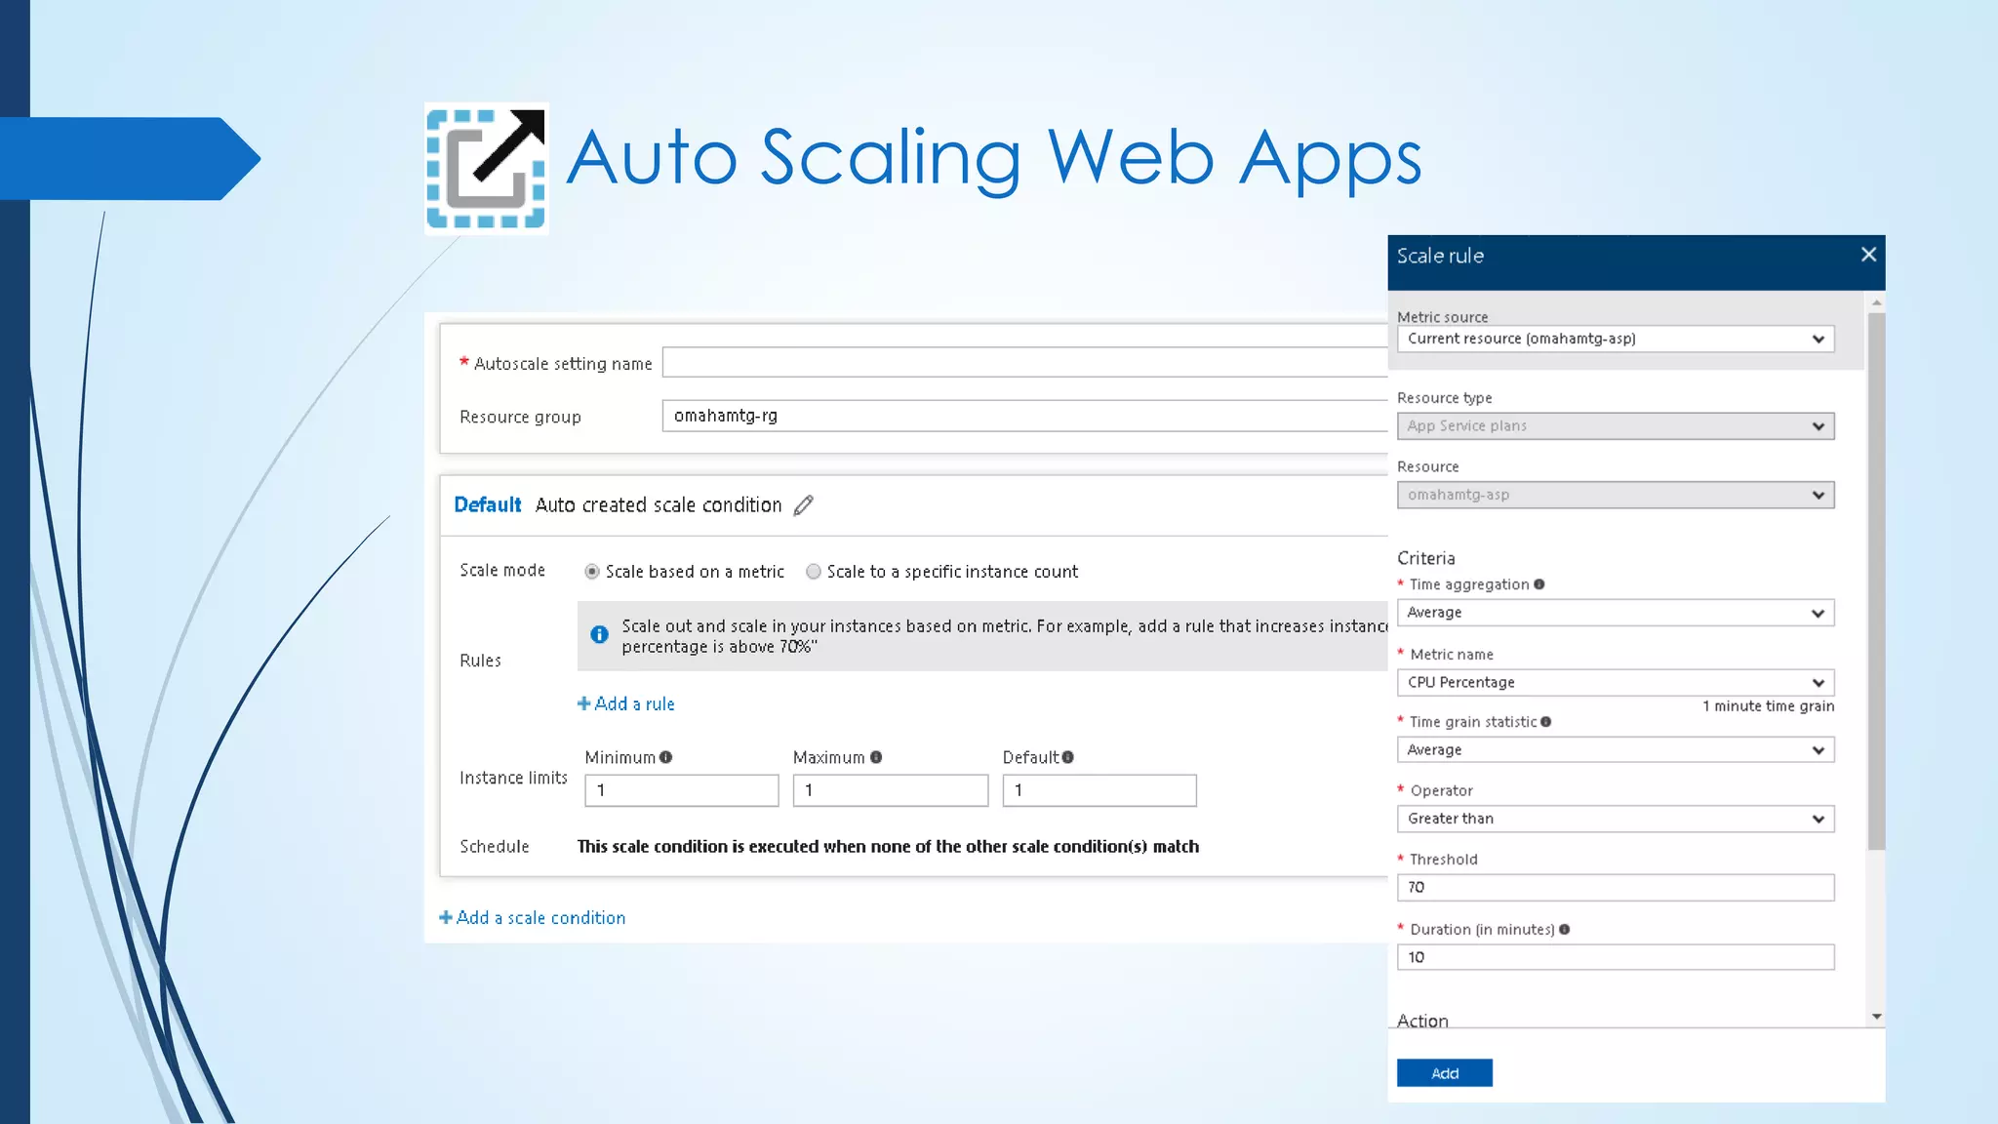Image resolution: width=1998 pixels, height=1124 pixels.
Task: Click info icon beside Duration (in minutes)
Action: (x=1564, y=930)
